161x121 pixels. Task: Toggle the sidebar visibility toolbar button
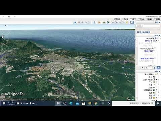pos(132,22)
